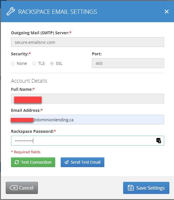This screenshot has width=174, height=200.
Task: Click the password manager icon in the password field
Action: pyautogui.click(x=158, y=141)
